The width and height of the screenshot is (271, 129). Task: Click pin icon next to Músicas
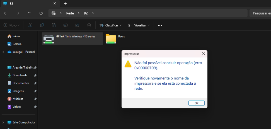(x=35, y=99)
